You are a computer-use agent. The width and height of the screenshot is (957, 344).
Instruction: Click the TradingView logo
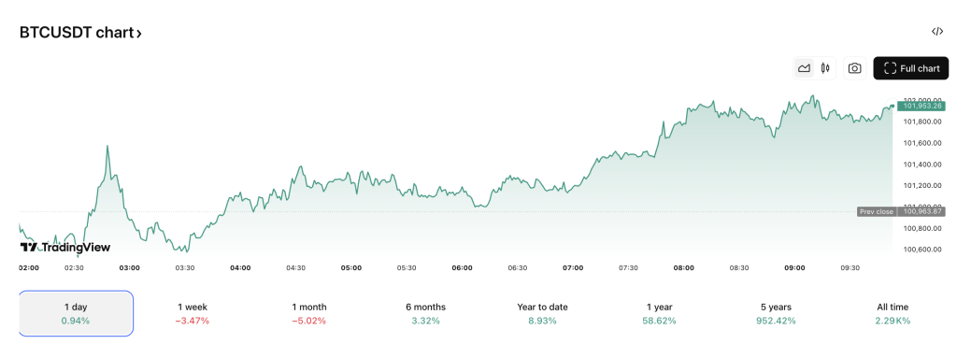tap(65, 247)
